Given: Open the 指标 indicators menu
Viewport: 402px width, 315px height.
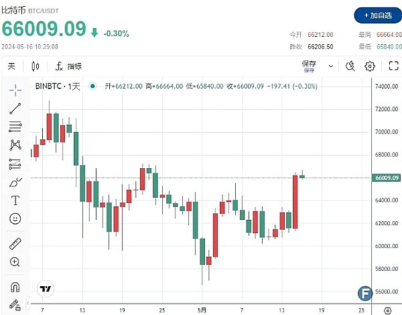Looking at the screenshot, I should 69,66.
